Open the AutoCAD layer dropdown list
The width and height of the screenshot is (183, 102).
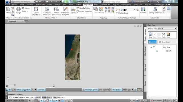[134, 10]
